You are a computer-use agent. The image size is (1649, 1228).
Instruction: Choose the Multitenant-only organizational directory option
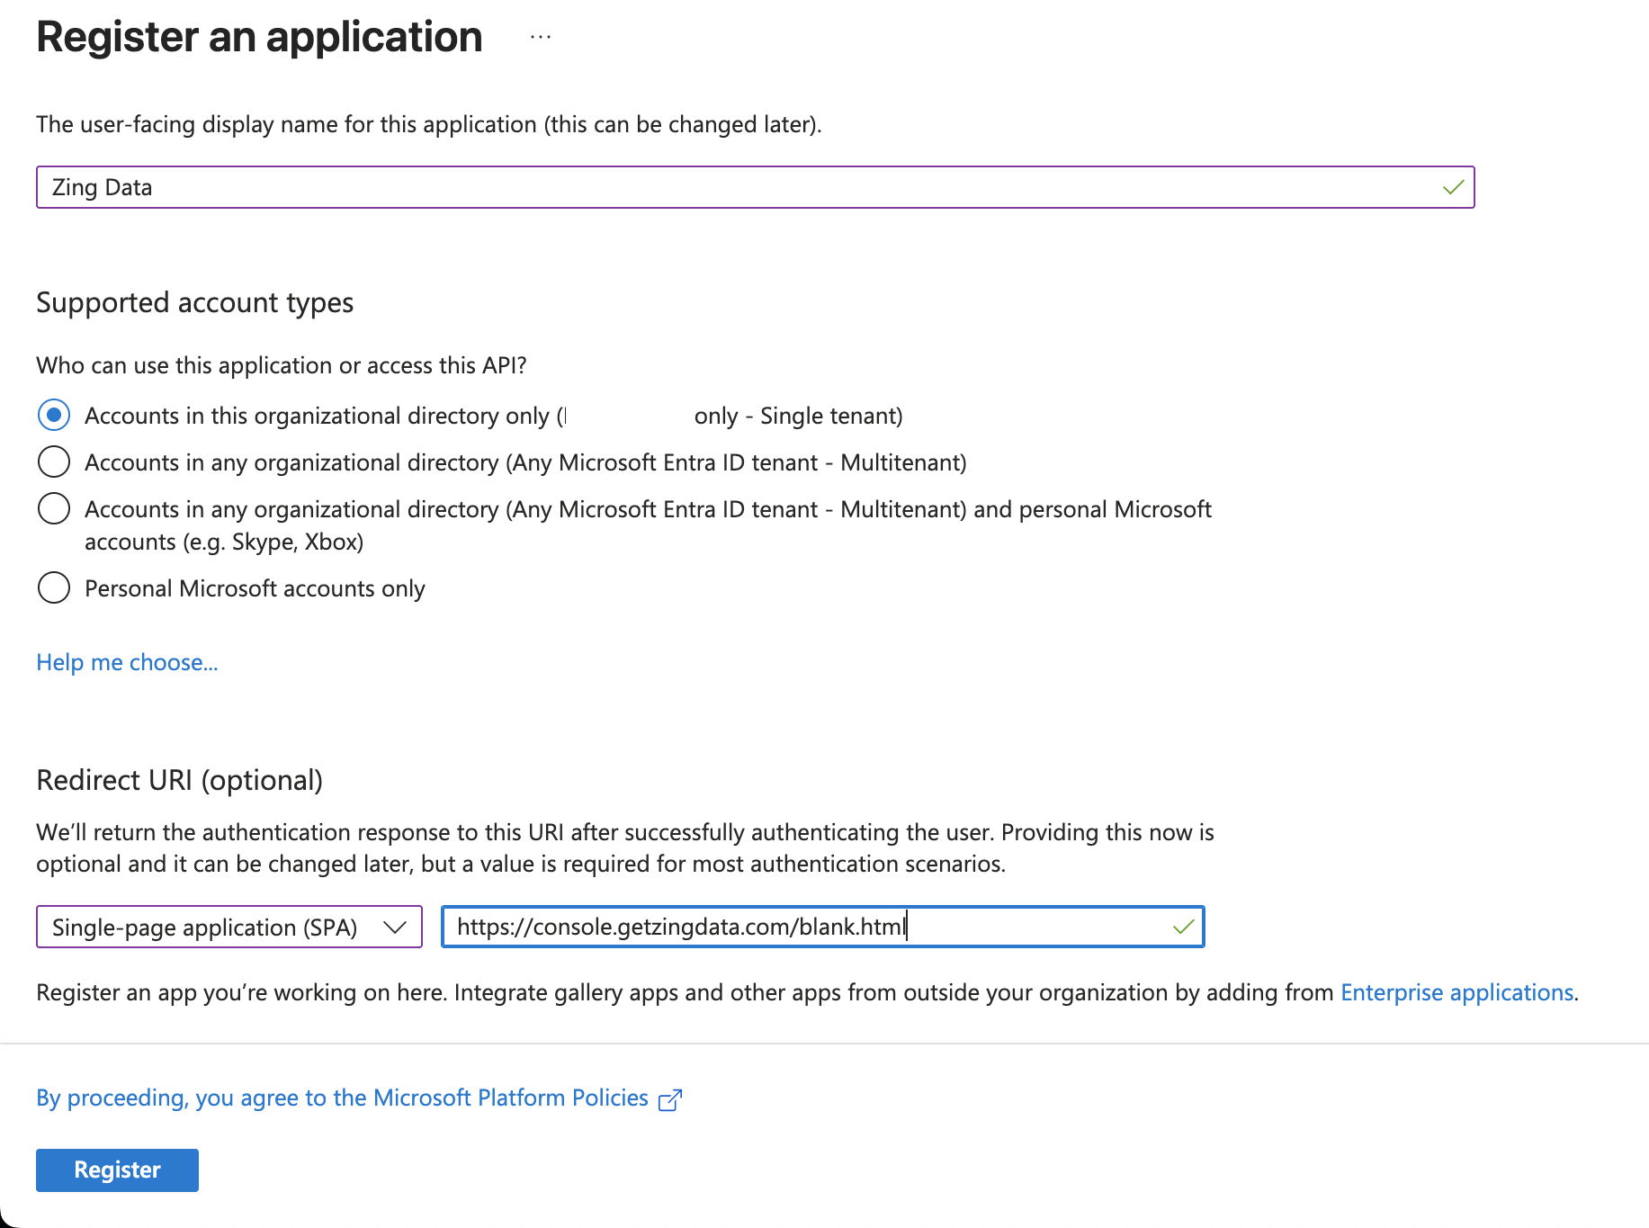click(x=54, y=462)
